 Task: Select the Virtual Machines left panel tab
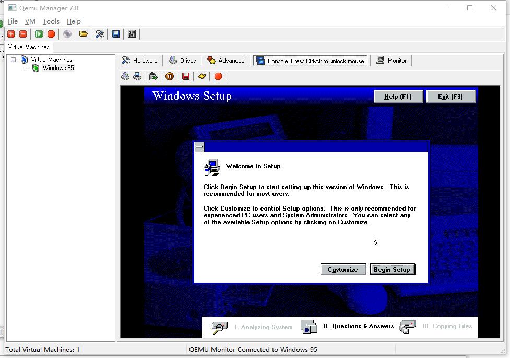pyautogui.click(x=29, y=47)
